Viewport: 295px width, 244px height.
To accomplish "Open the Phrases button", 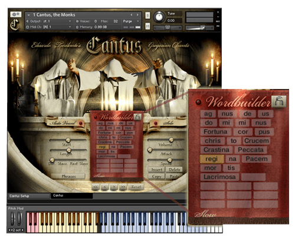I will tap(68, 176).
